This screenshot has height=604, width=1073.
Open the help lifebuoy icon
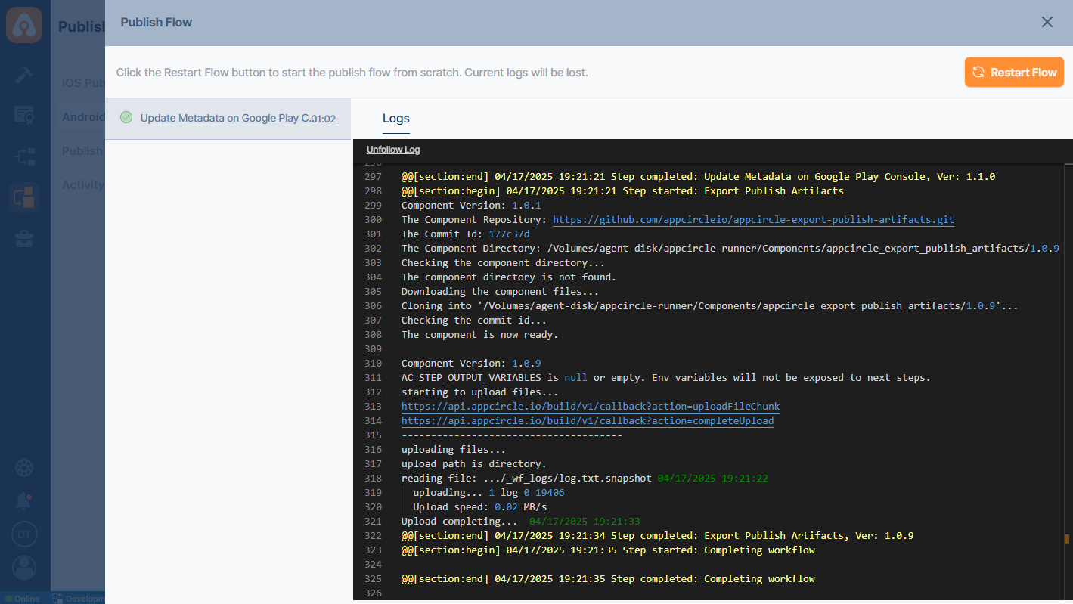point(24,468)
